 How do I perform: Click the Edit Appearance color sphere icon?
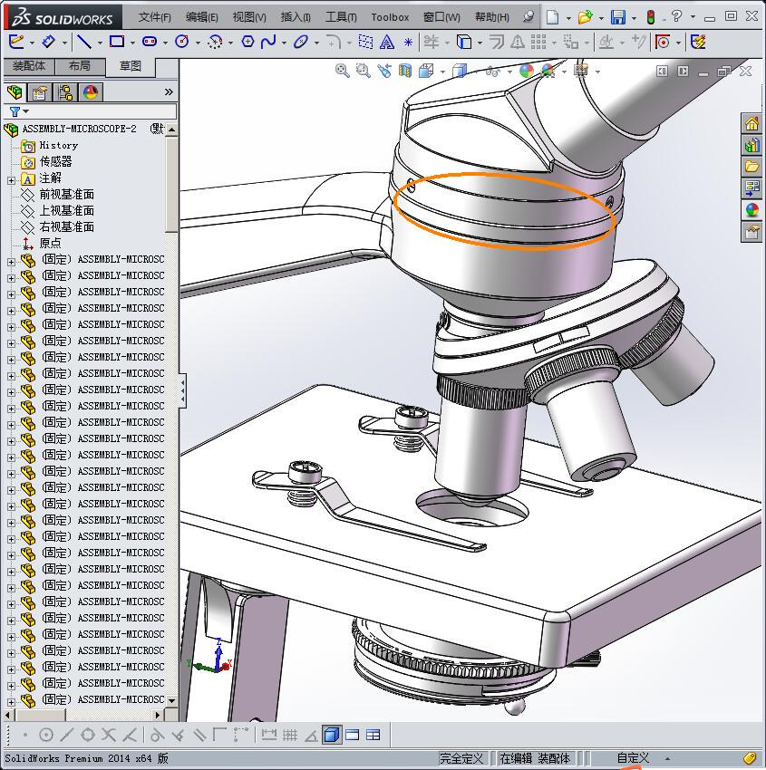pos(527,71)
